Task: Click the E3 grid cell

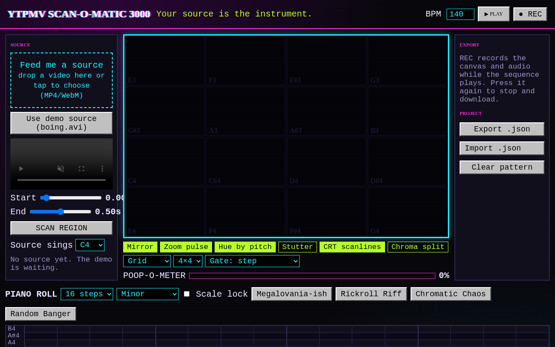Action: click(x=165, y=61)
